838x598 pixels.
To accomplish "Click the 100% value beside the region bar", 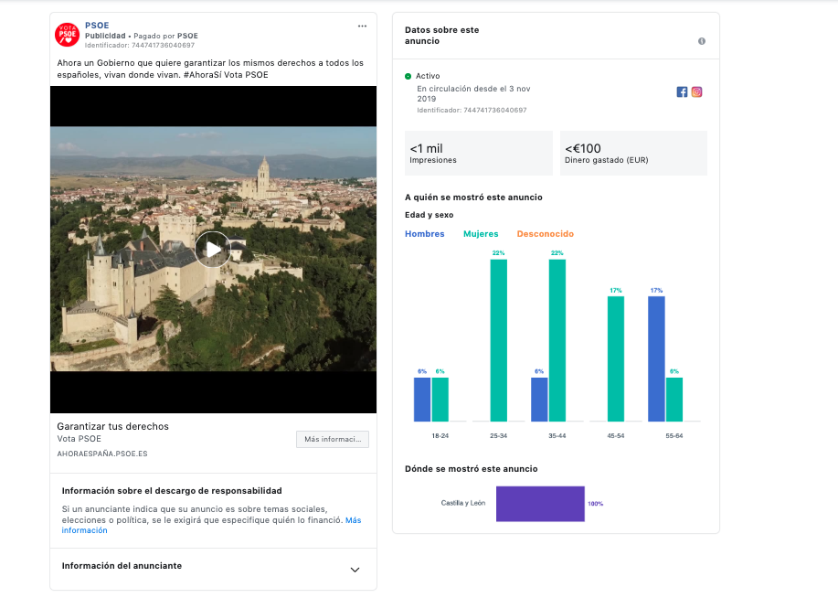I will click(595, 504).
